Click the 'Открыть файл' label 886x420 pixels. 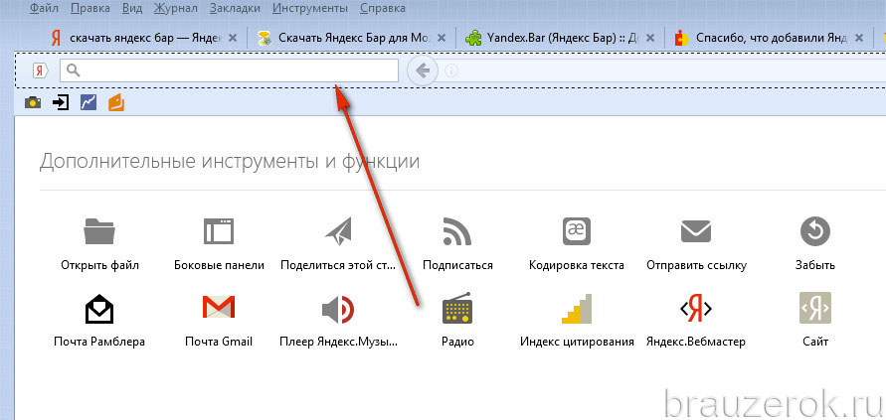(x=99, y=265)
